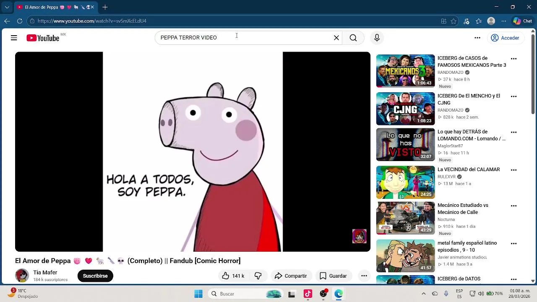Open the RANDOMAZO channel under MEXICANOS video
Screen dimensions: 537x302
451,73
